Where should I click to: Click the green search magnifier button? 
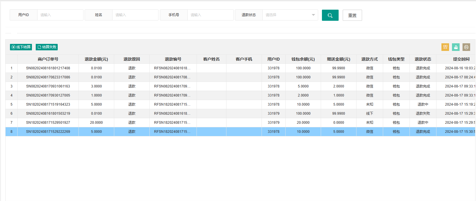pos(330,15)
